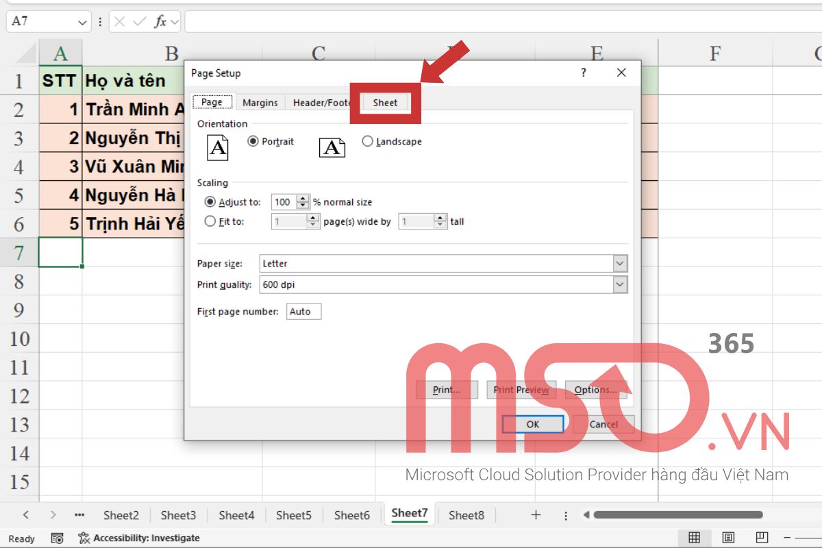Image resolution: width=822 pixels, height=548 pixels.
Task: Click the Print Preview button
Action: [x=521, y=390]
